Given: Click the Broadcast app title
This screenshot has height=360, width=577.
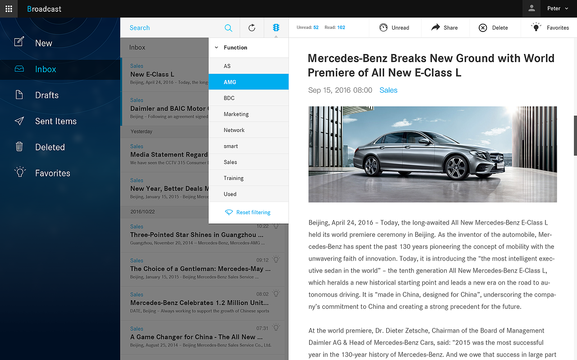Looking at the screenshot, I should pyautogui.click(x=44, y=9).
